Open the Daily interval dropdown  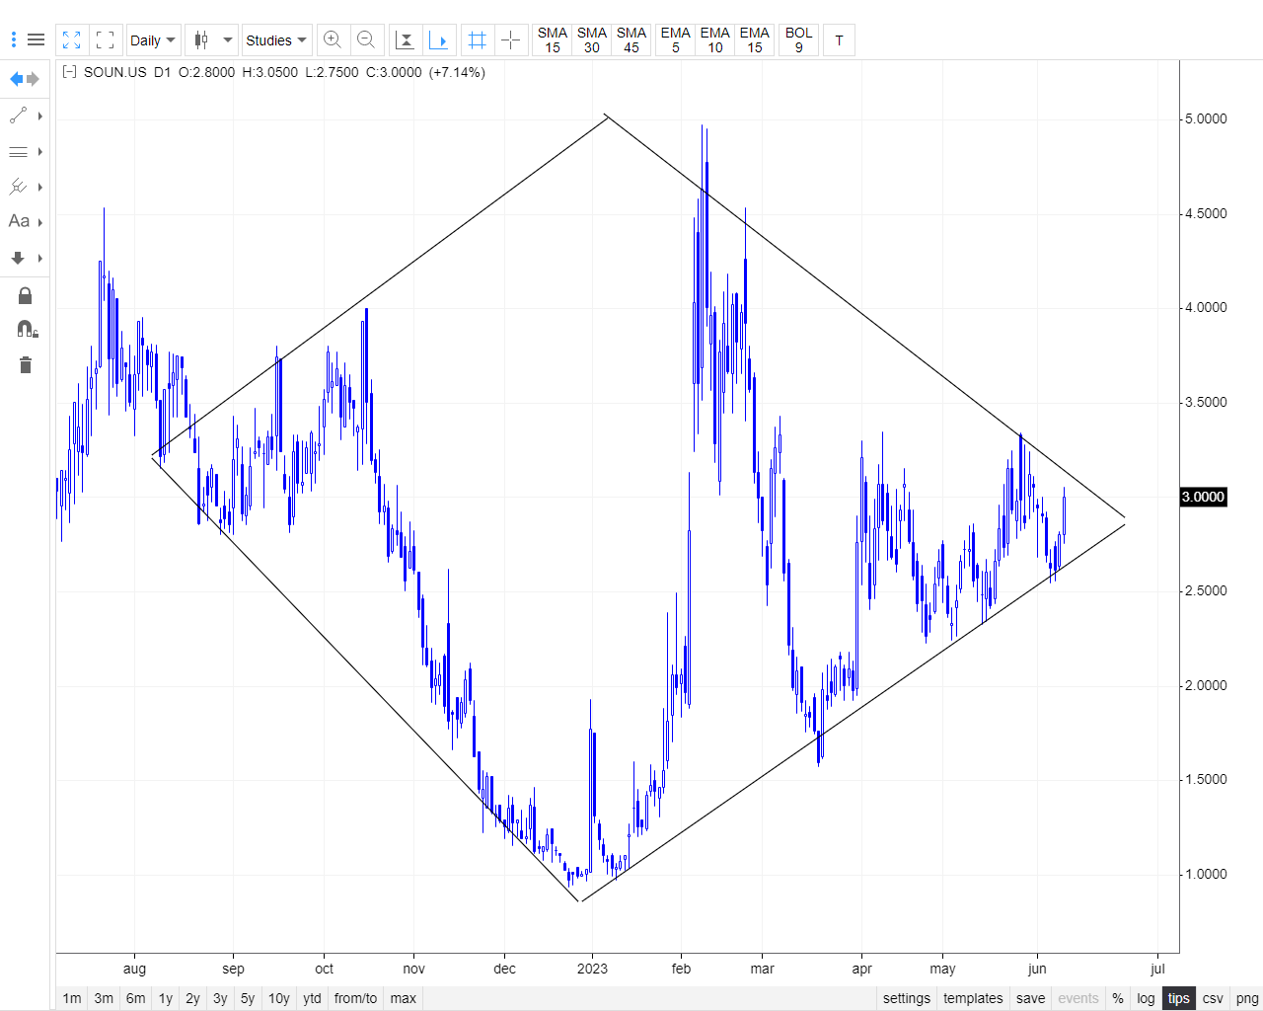coord(153,39)
